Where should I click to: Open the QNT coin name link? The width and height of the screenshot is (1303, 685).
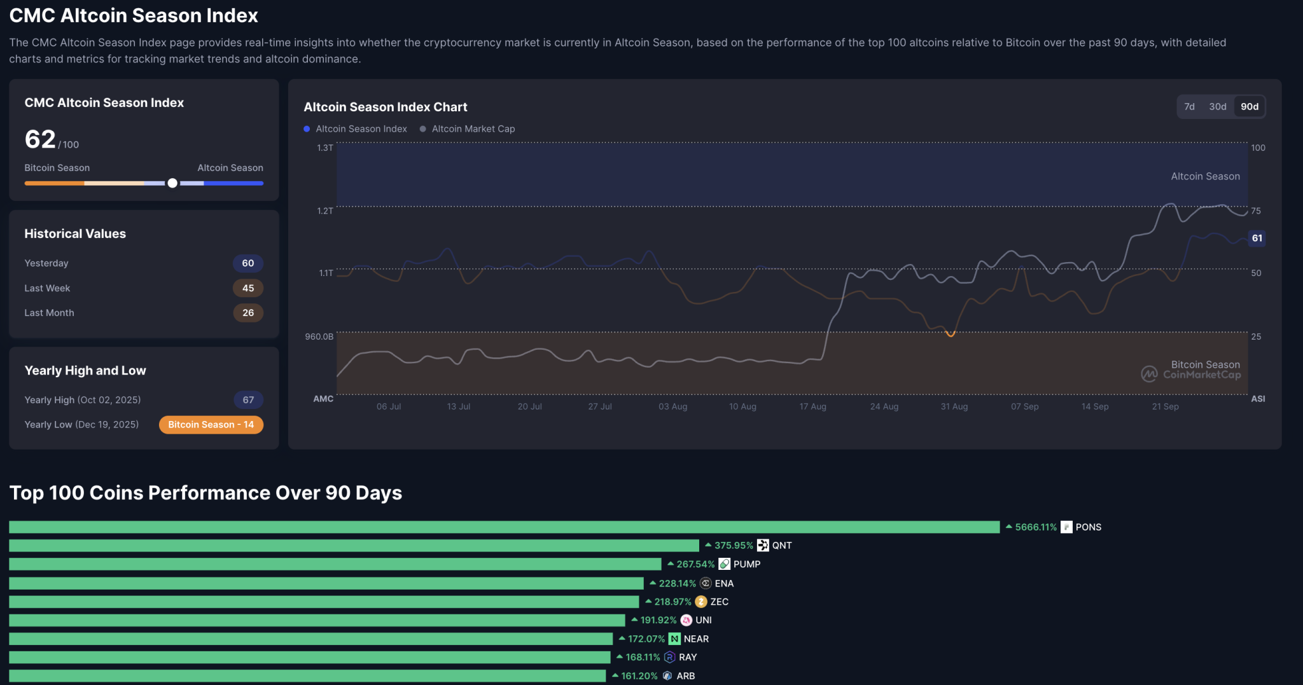point(782,546)
